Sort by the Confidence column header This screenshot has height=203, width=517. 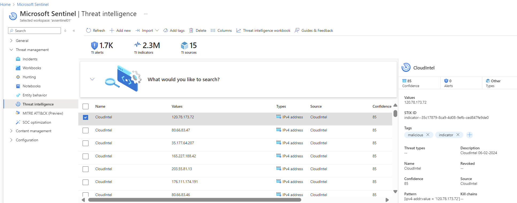[x=382, y=106]
